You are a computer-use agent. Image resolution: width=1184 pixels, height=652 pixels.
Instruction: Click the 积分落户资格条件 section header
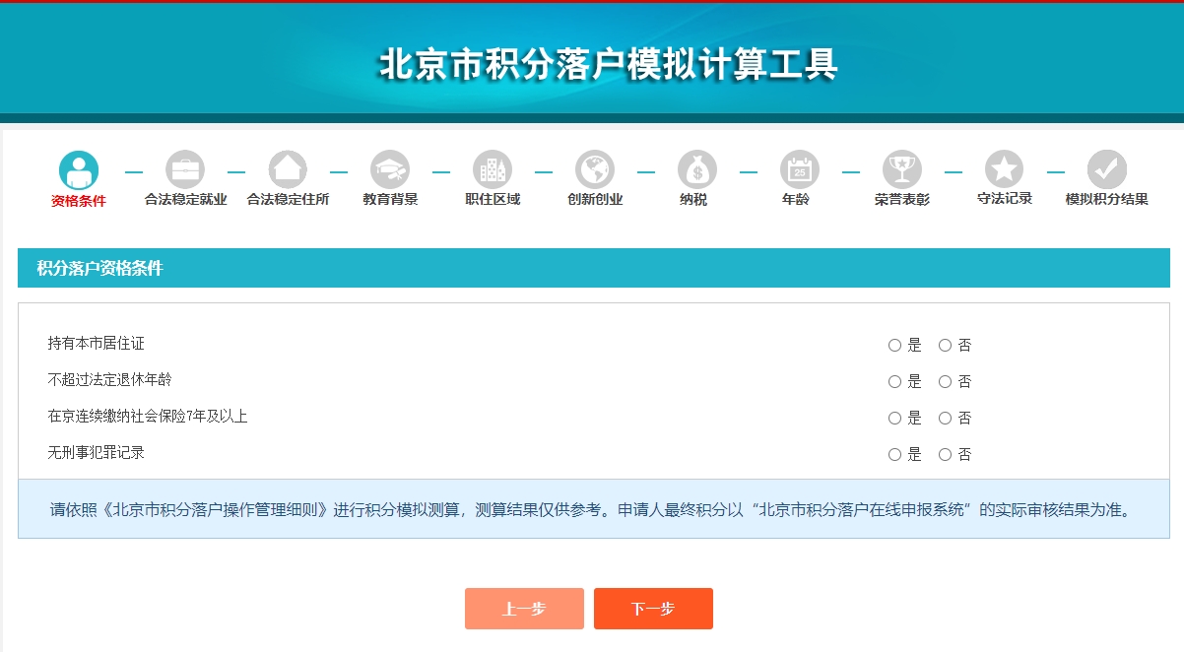click(x=594, y=268)
